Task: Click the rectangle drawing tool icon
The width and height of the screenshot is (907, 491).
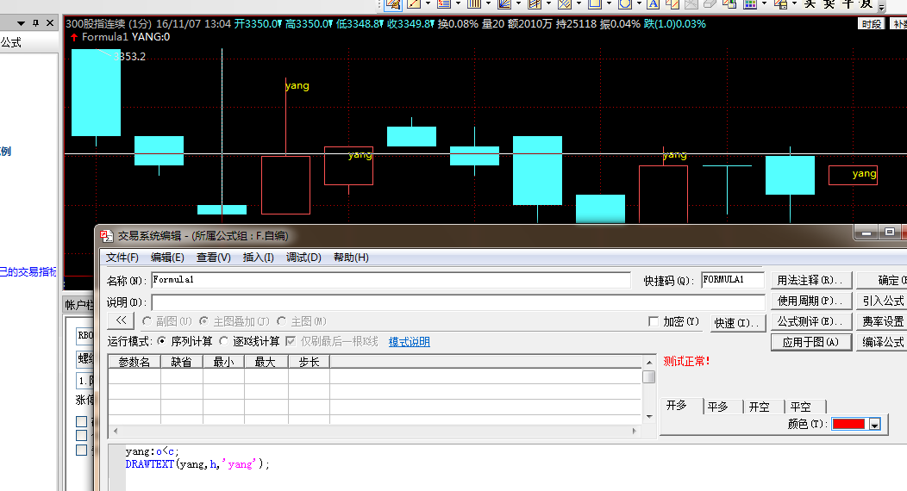Action: click(594, 3)
